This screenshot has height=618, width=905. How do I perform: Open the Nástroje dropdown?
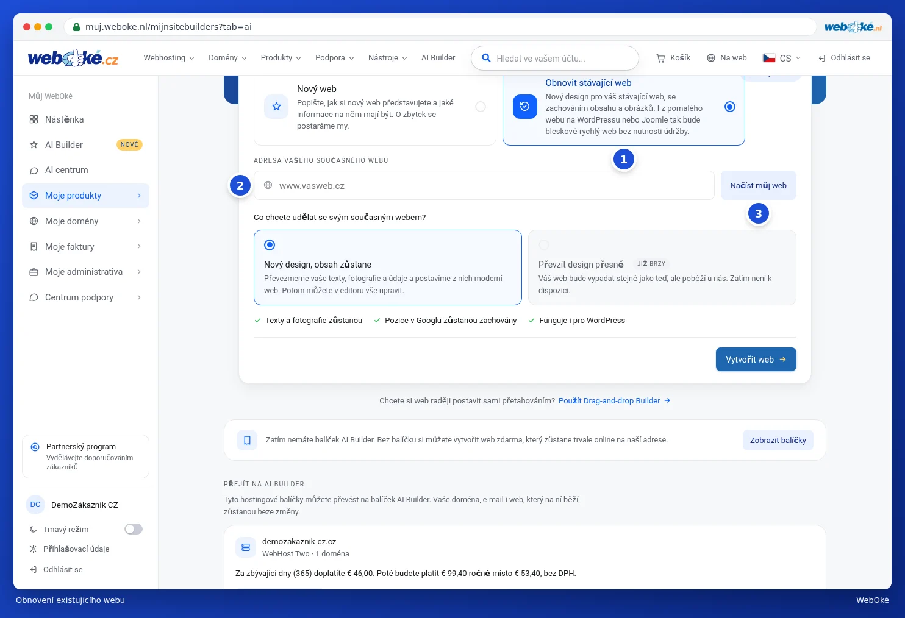[387, 58]
